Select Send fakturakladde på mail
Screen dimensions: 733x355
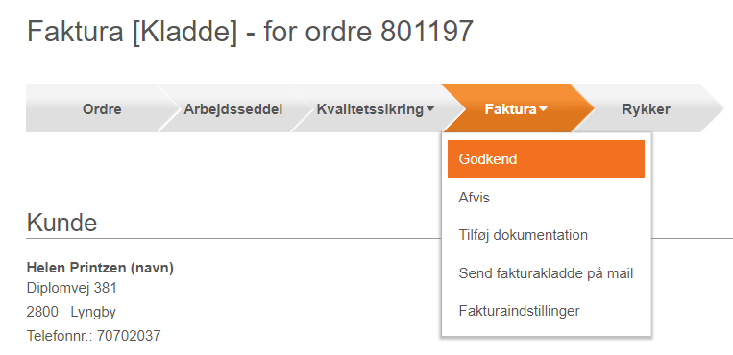[x=546, y=273]
